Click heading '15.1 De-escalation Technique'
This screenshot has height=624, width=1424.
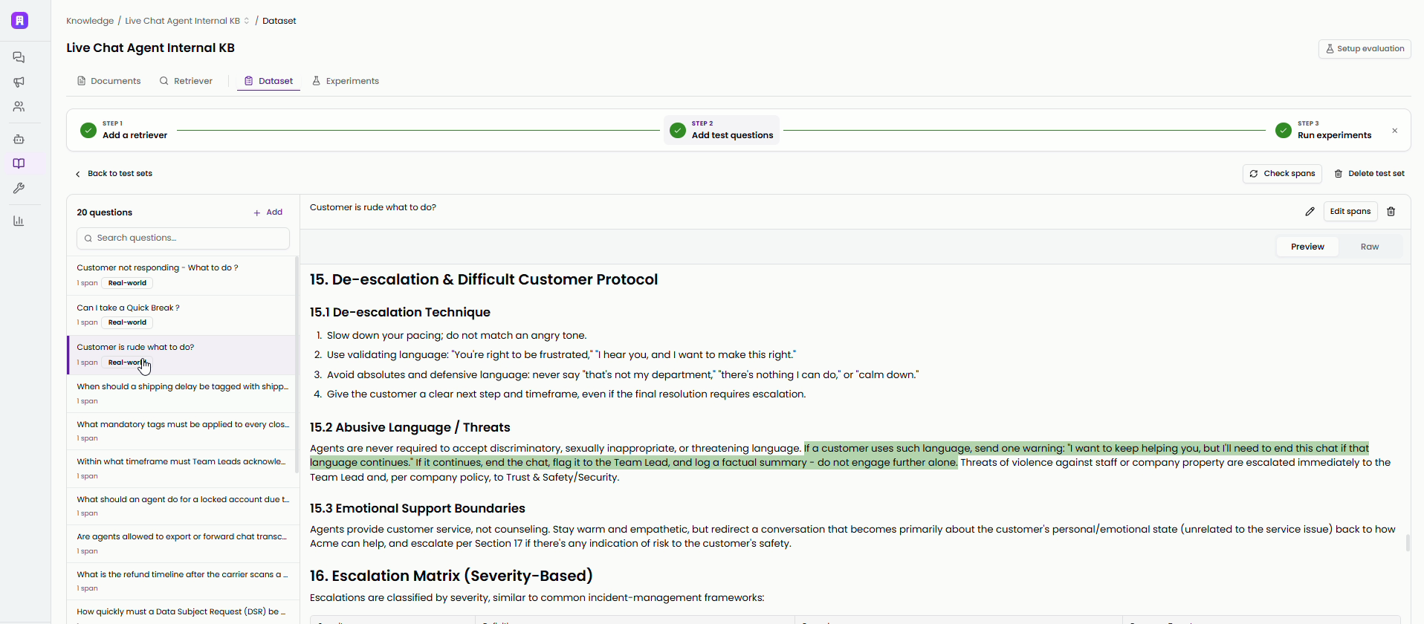click(x=400, y=313)
